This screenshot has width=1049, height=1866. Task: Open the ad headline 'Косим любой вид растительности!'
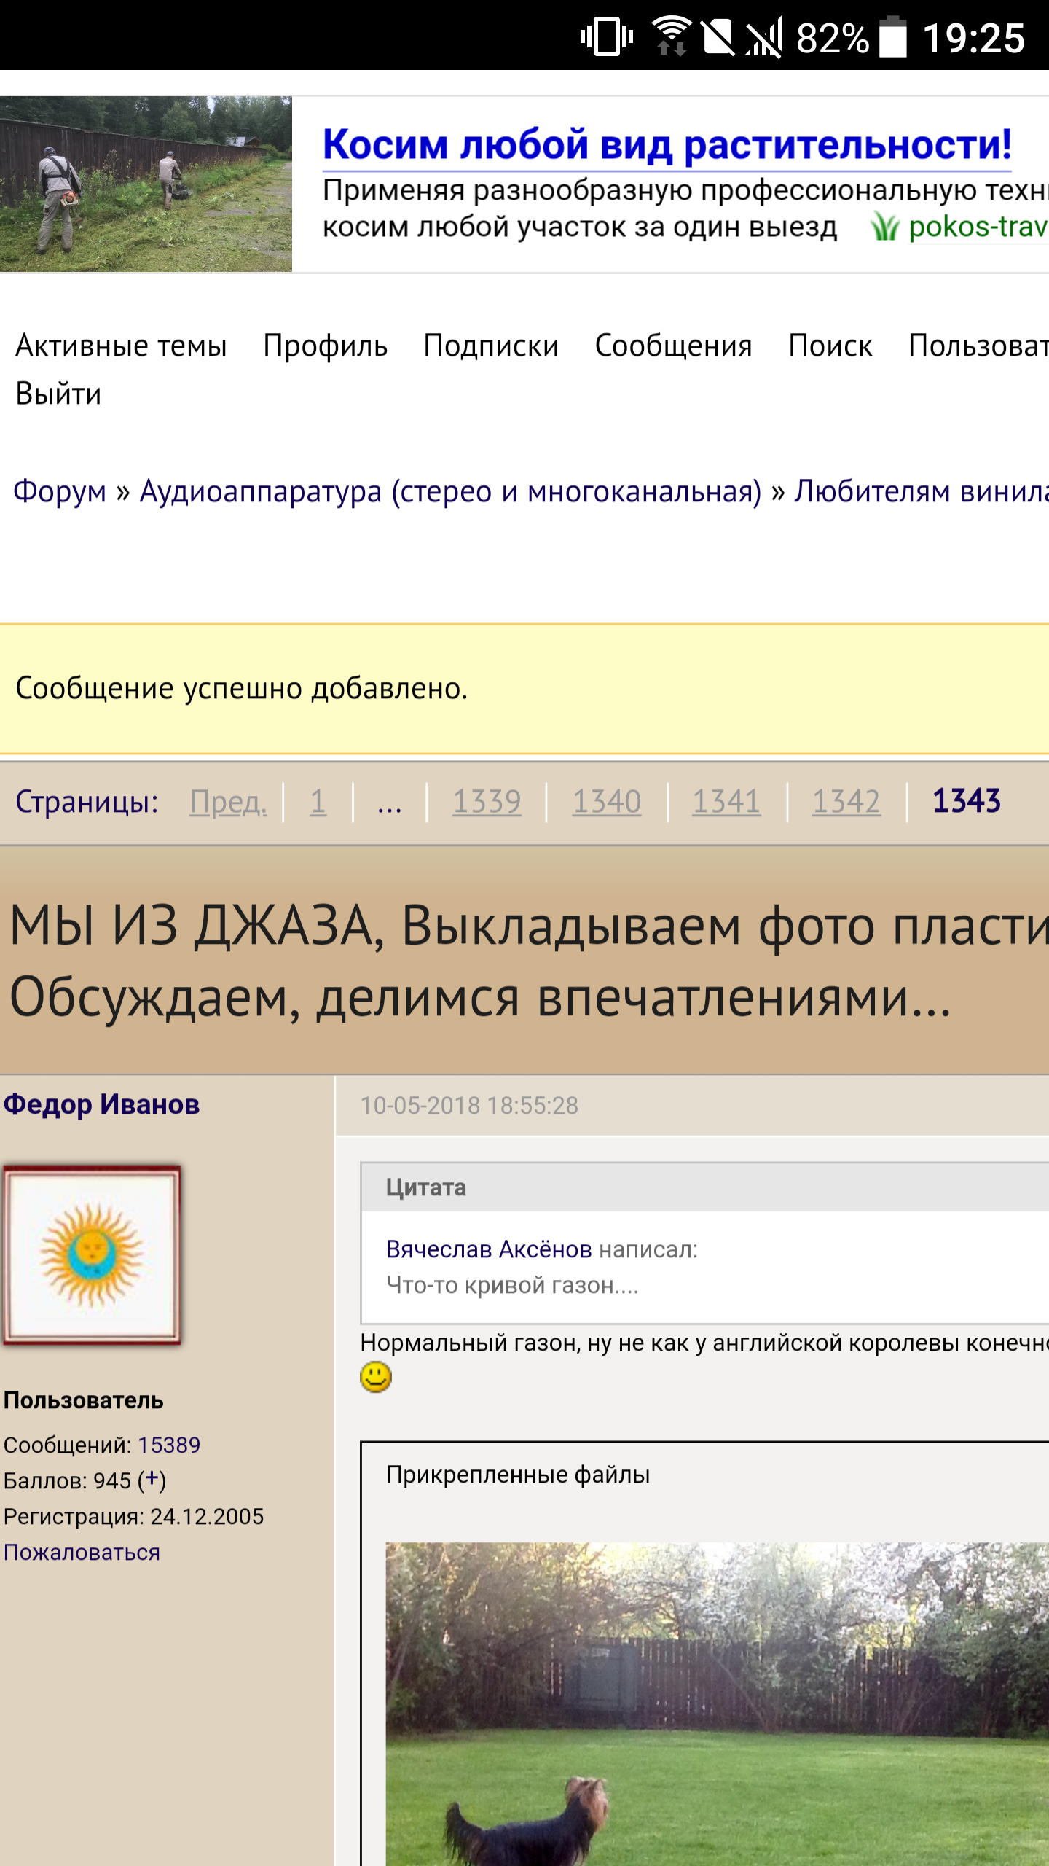[667, 144]
